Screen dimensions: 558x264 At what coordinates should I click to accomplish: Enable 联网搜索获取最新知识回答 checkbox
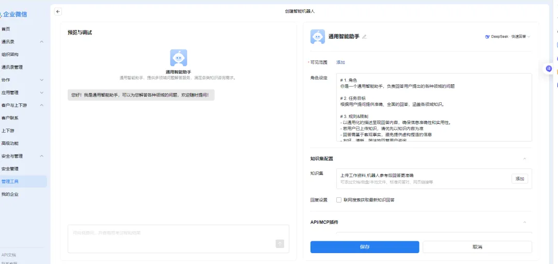pyautogui.click(x=339, y=200)
